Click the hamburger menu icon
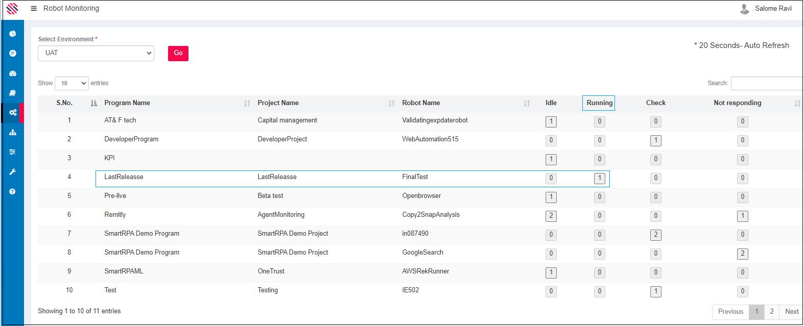Viewport: 804px width, 326px height. click(34, 9)
